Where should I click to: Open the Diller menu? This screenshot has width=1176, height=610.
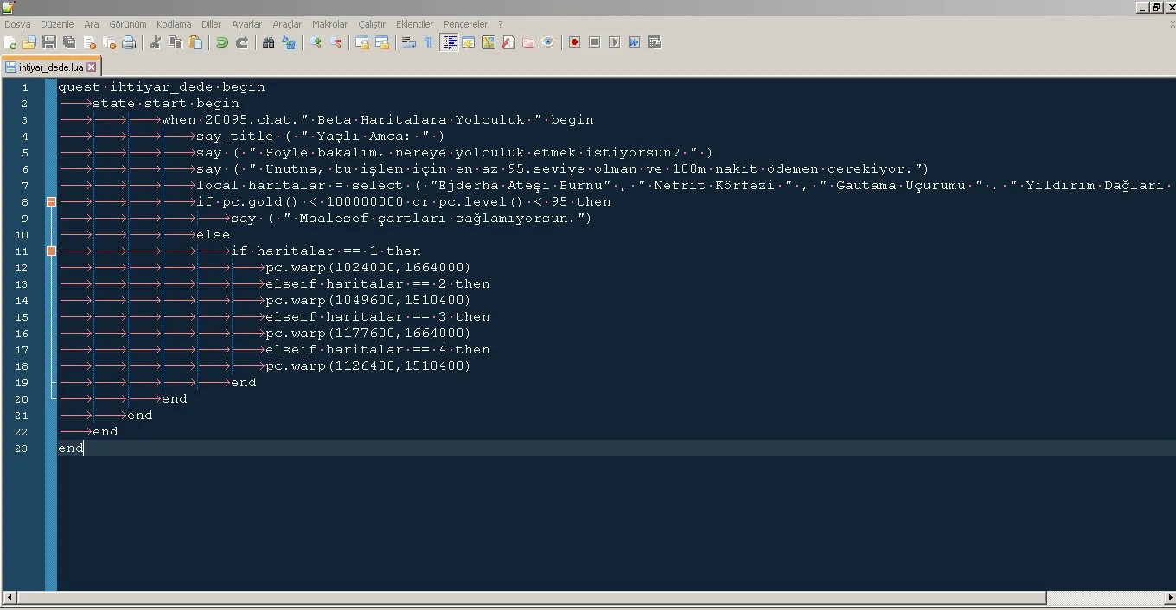tap(211, 24)
